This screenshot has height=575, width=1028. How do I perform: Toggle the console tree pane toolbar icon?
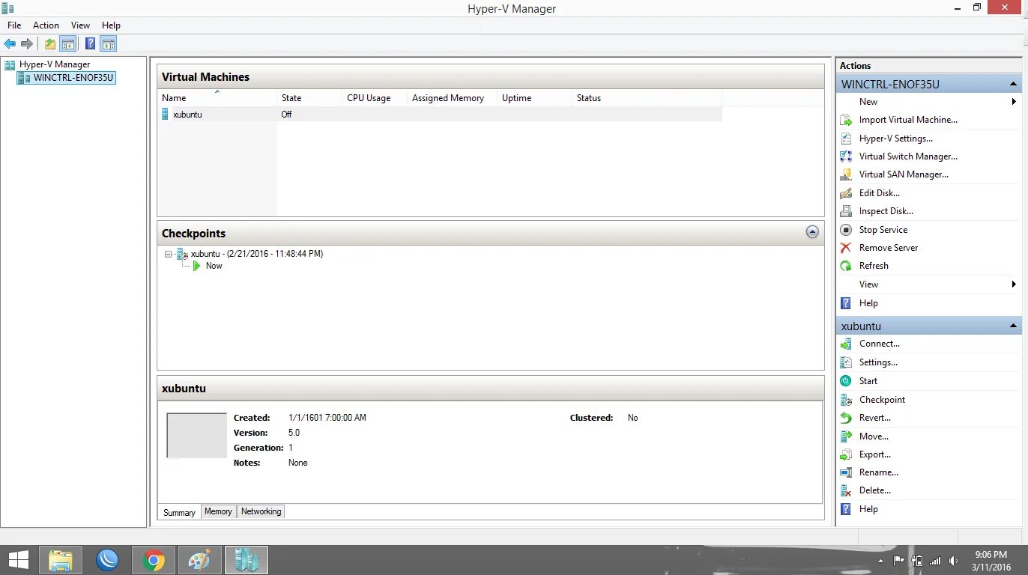pyautogui.click(x=68, y=44)
